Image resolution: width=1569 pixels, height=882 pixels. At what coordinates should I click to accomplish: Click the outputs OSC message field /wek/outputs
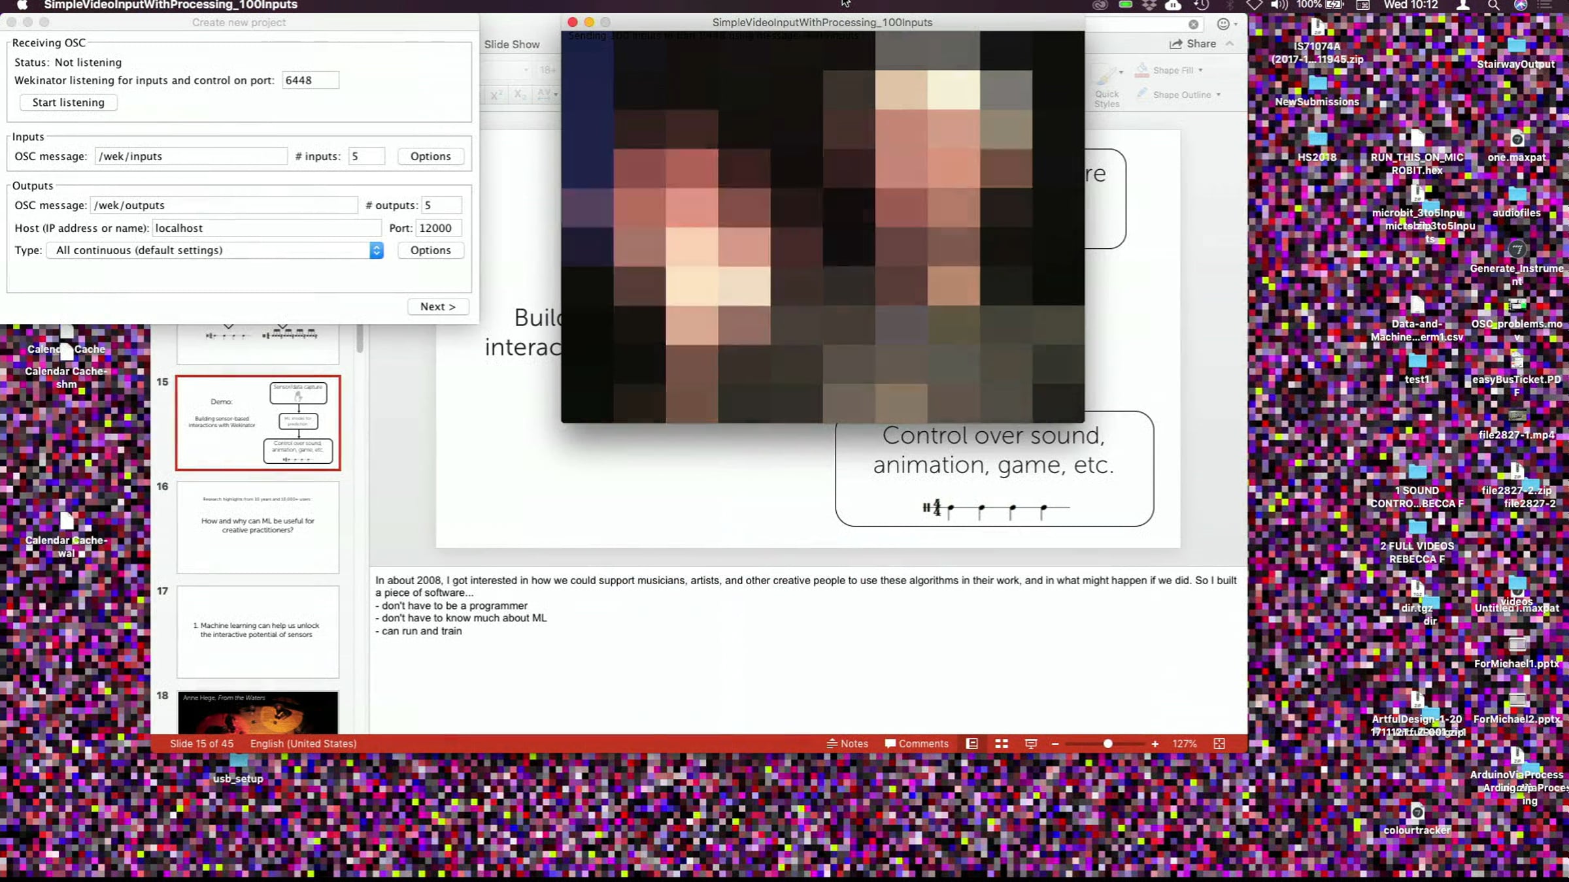[x=224, y=205]
